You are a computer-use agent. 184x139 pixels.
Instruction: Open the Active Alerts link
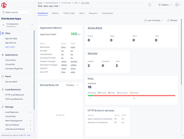point(95,28)
